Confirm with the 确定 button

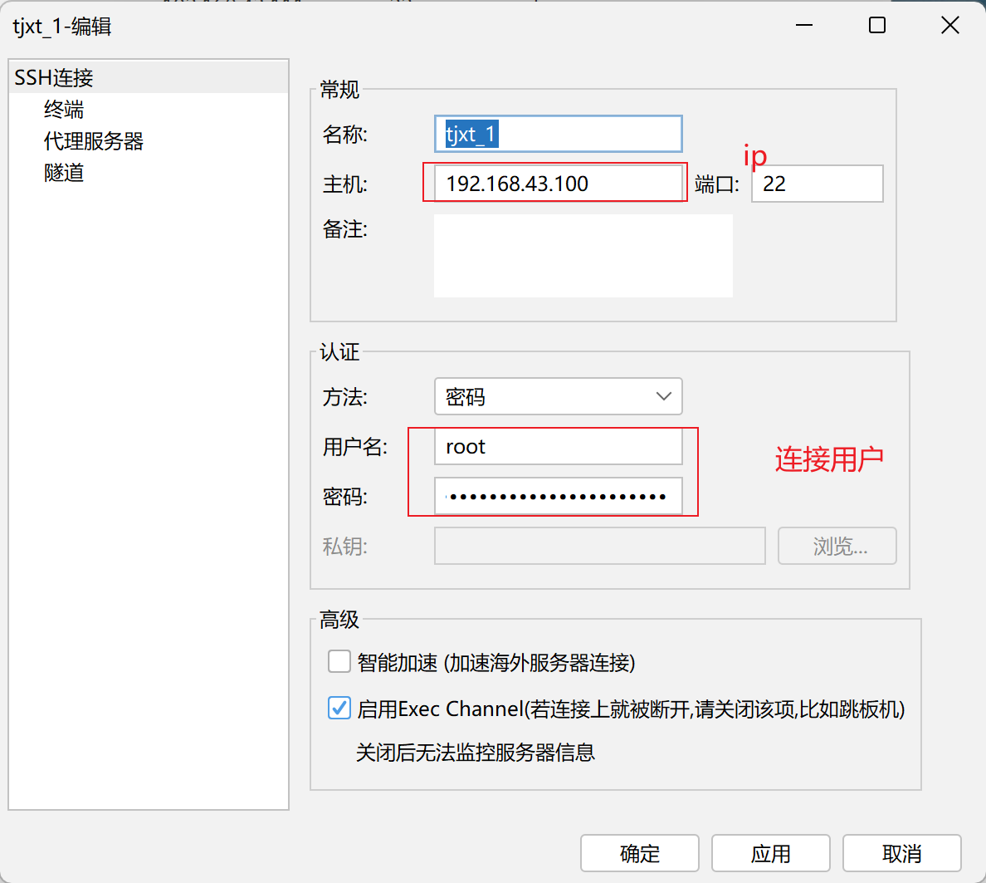coord(640,853)
